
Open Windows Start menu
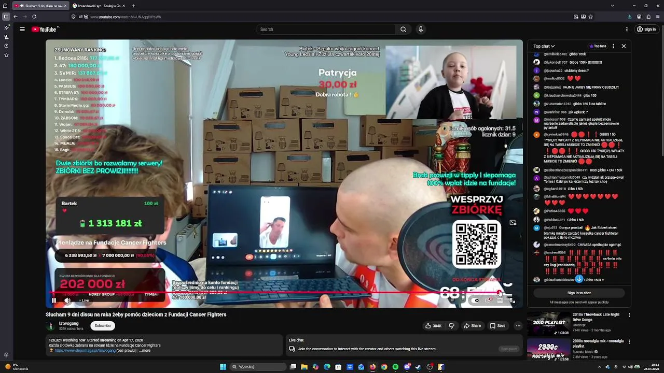[223, 367]
